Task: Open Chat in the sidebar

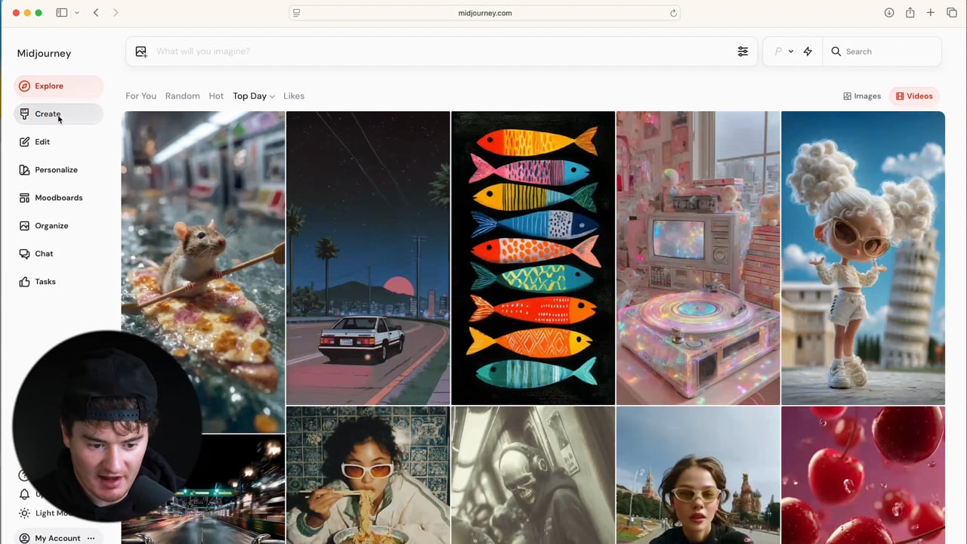Action: coord(58,254)
